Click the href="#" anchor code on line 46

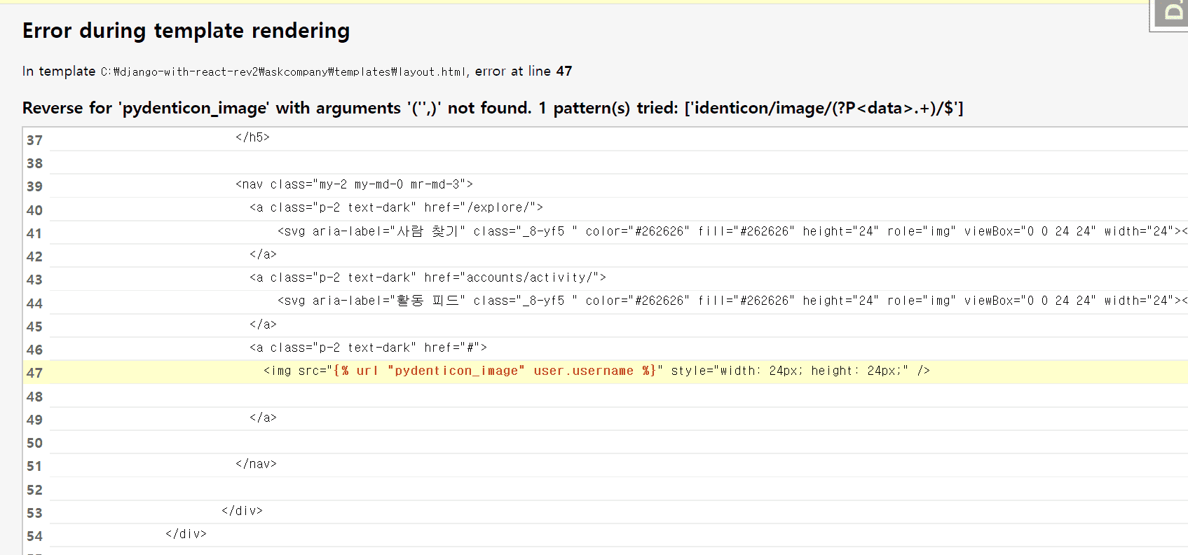[368, 348]
